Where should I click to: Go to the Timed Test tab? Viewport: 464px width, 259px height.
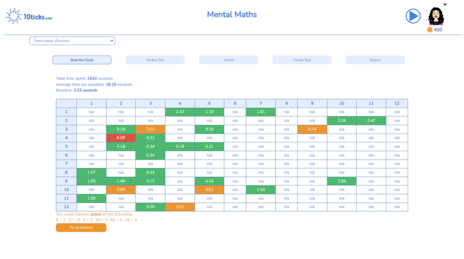[x=302, y=60]
